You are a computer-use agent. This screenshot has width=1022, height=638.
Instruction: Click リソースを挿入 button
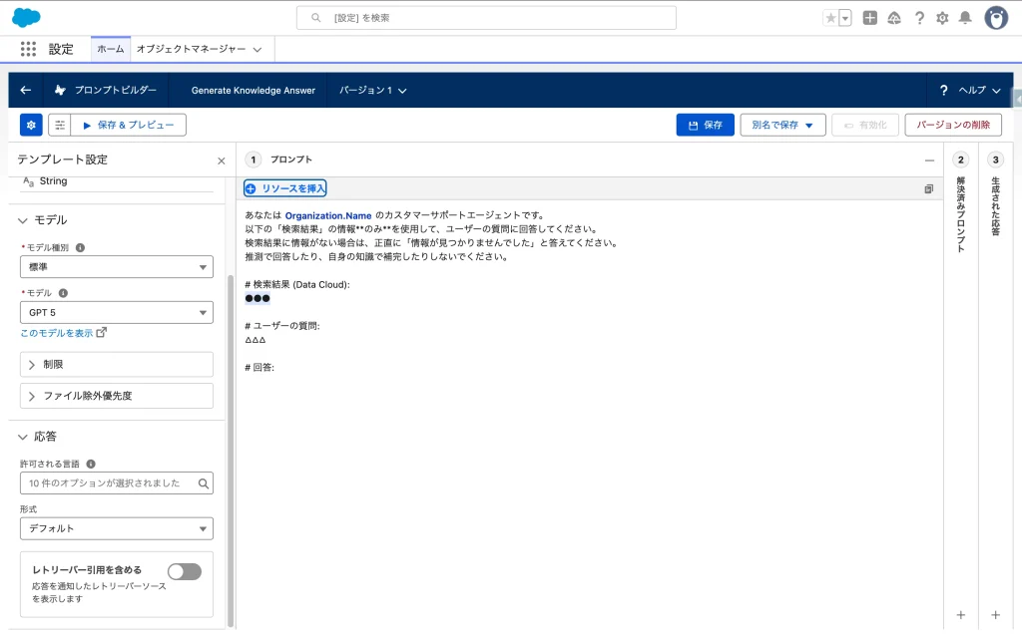click(285, 188)
